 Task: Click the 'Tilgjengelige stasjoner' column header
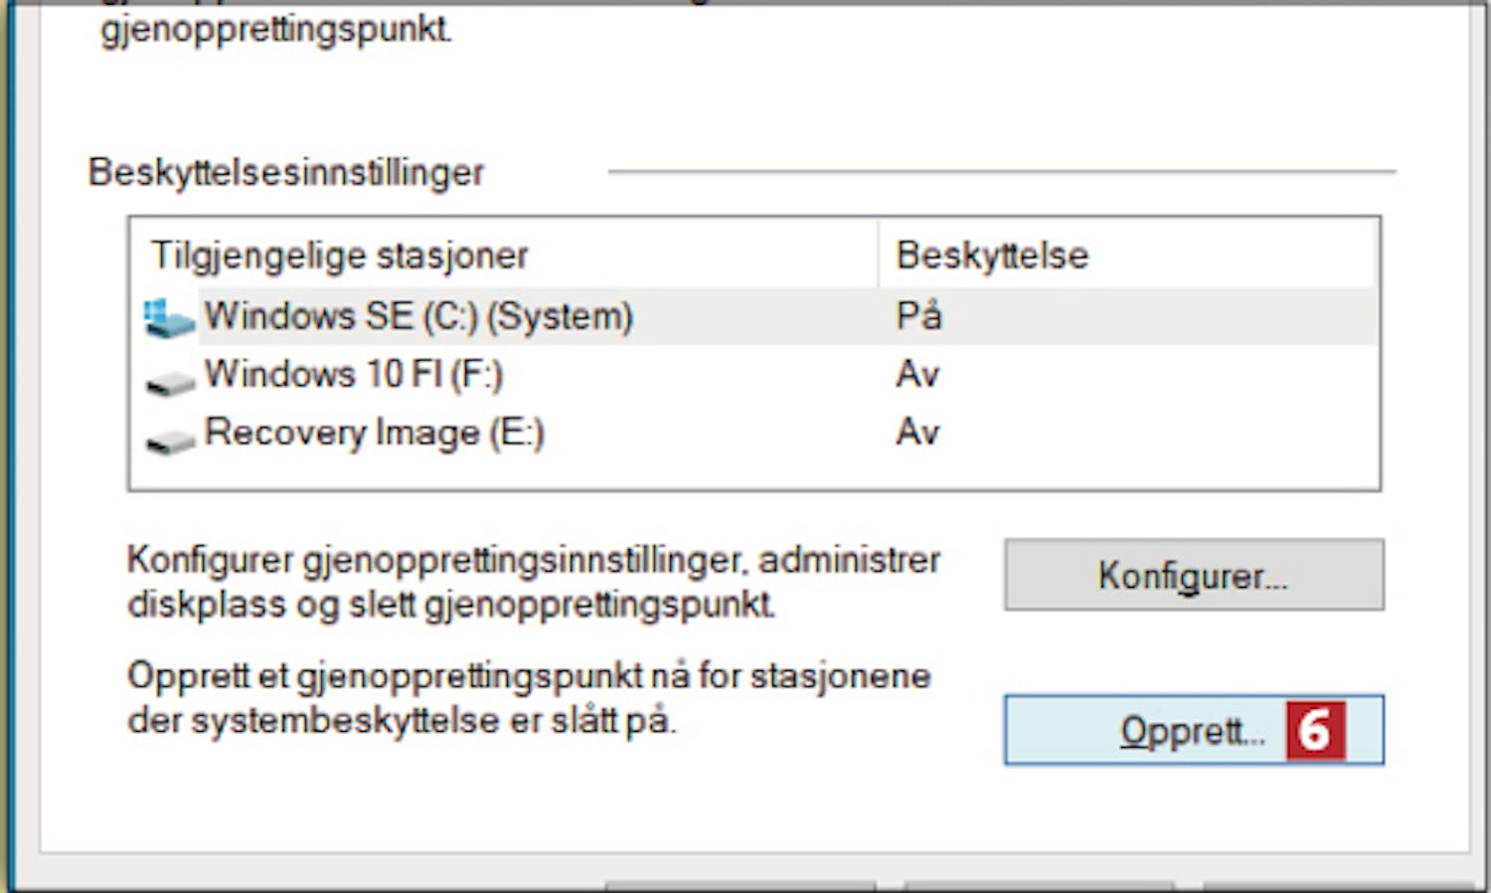tap(339, 256)
